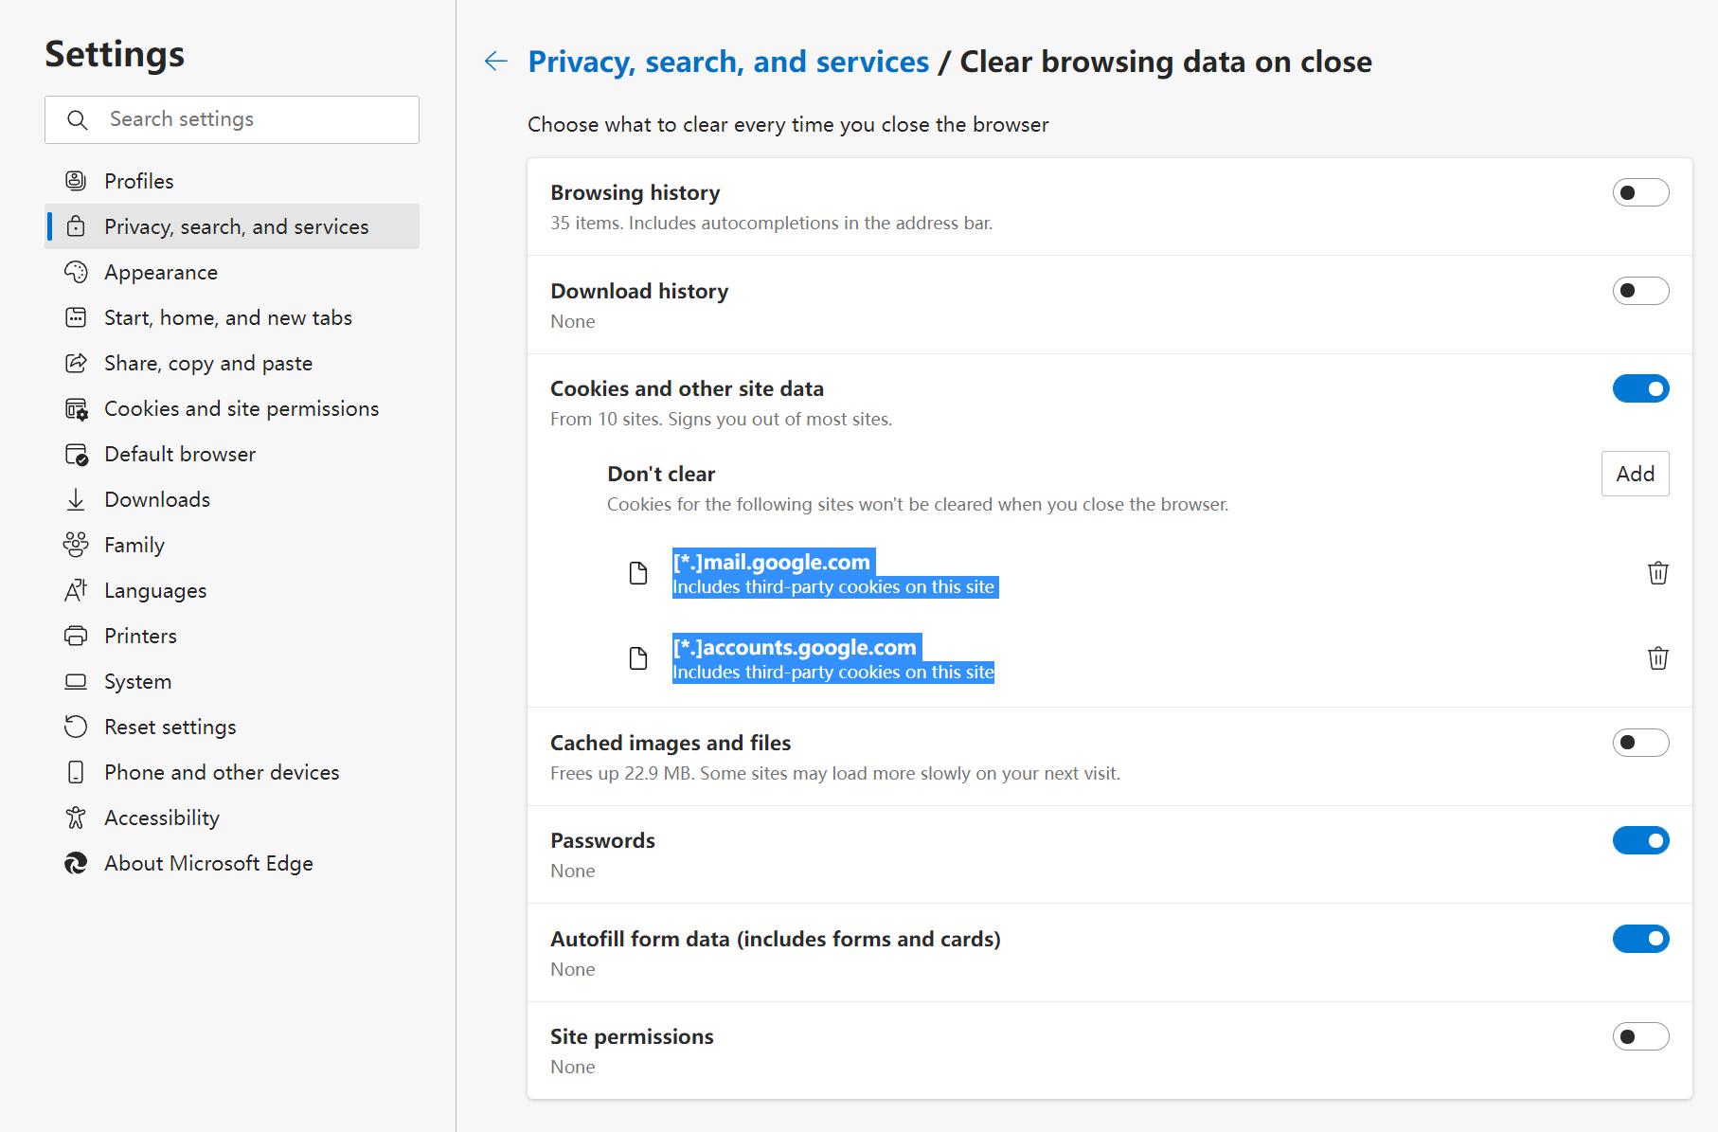Viewport: 1718px width, 1132px height.
Task: Go to Cookies and site permissions
Action: pyautogui.click(x=242, y=409)
